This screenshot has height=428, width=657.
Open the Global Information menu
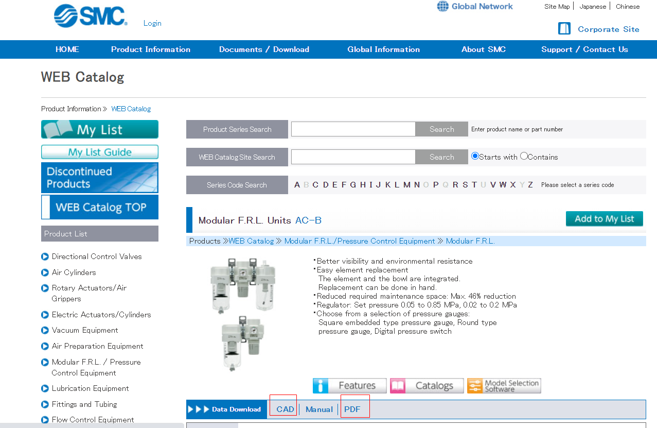click(x=383, y=49)
